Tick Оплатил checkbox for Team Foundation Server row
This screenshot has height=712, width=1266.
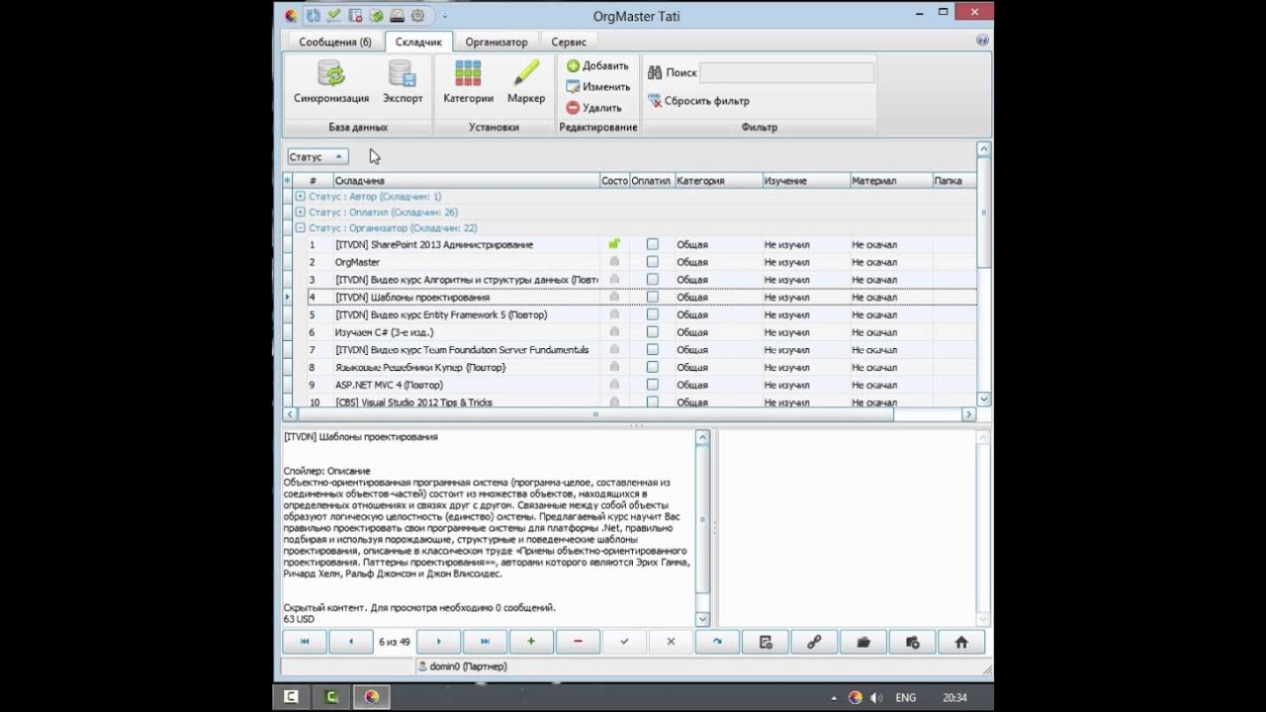[653, 349]
